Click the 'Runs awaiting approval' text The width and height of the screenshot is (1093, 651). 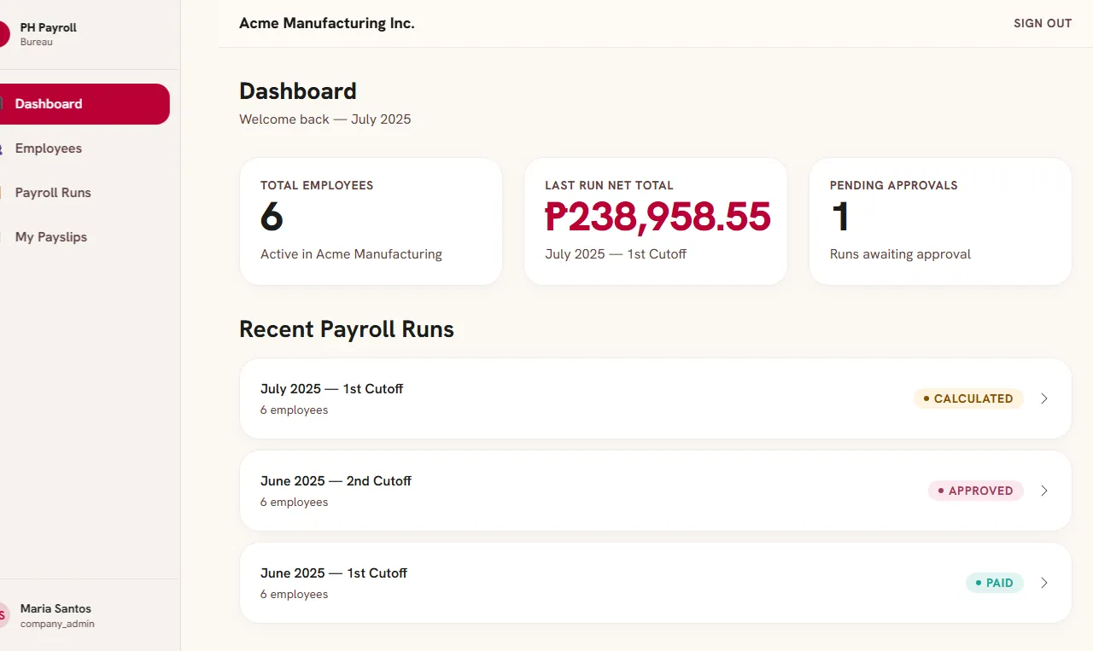[900, 254]
